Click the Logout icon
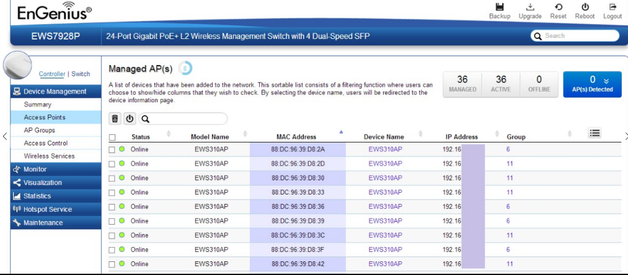 [x=613, y=7]
